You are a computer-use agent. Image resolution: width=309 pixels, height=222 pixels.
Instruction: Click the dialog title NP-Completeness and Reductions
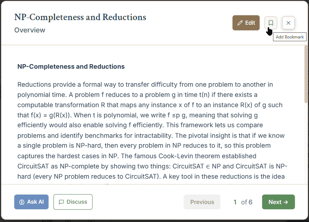80,17
